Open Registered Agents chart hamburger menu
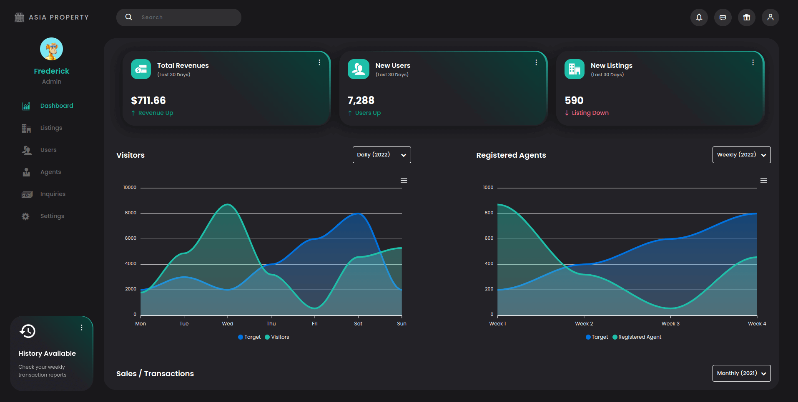 click(x=763, y=181)
